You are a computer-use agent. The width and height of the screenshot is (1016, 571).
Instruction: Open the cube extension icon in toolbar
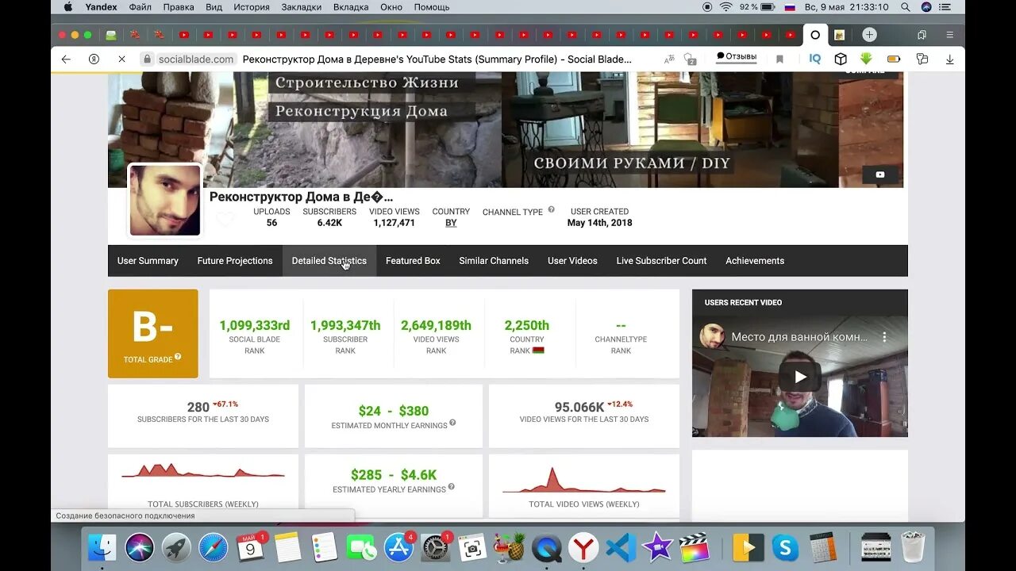[x=841, y=59]
